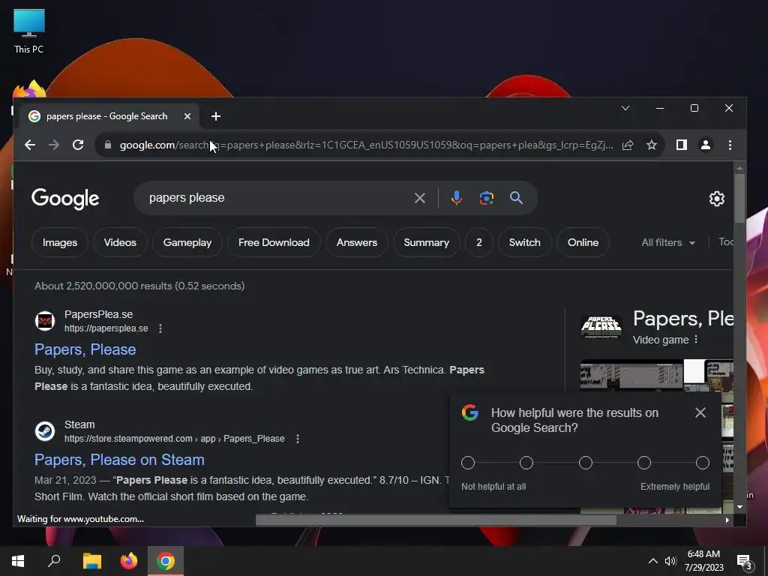Reload the current page
This screenshot has height=576, width=768.
(x=78, y=145)
